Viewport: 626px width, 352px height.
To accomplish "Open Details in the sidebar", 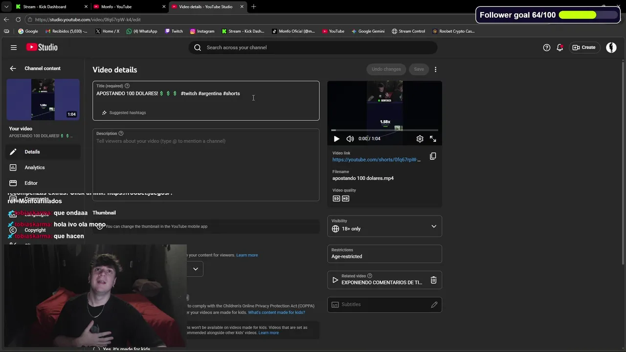I will point(43,152).
